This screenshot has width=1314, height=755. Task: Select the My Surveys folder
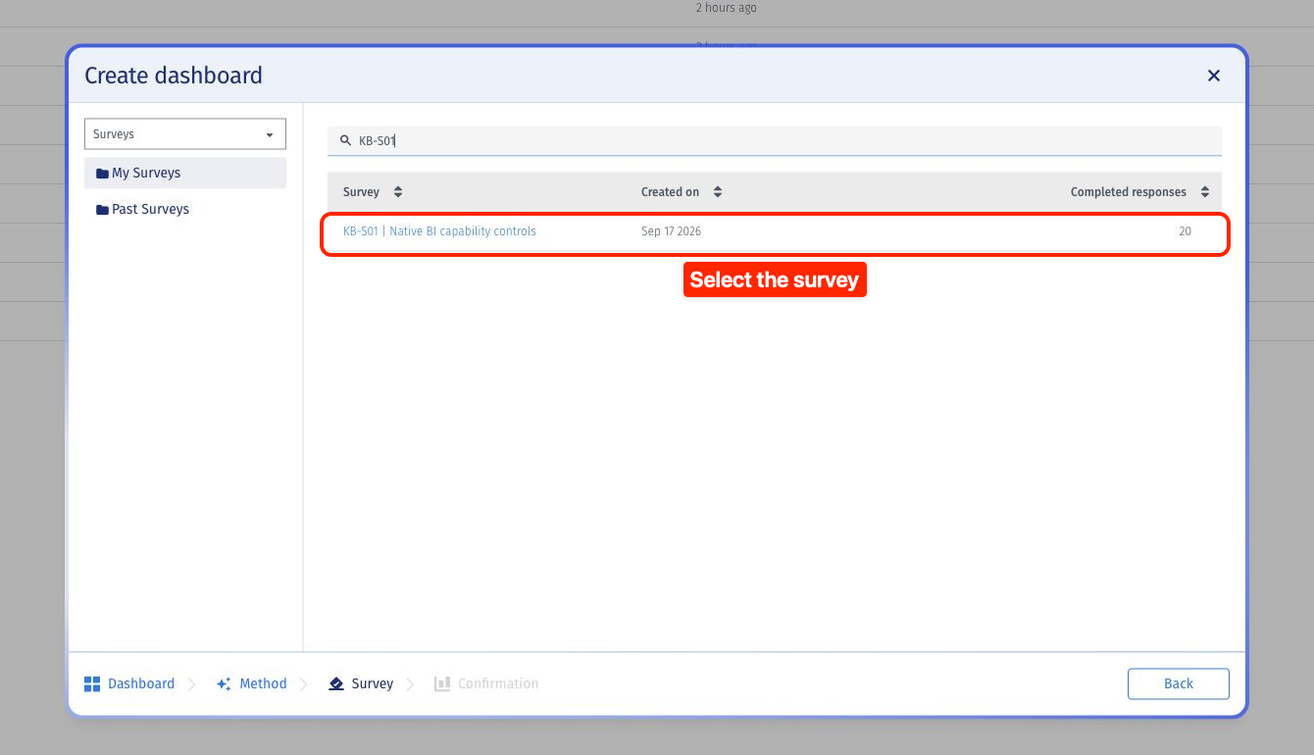pyautogui.click(x=185, y=173)
